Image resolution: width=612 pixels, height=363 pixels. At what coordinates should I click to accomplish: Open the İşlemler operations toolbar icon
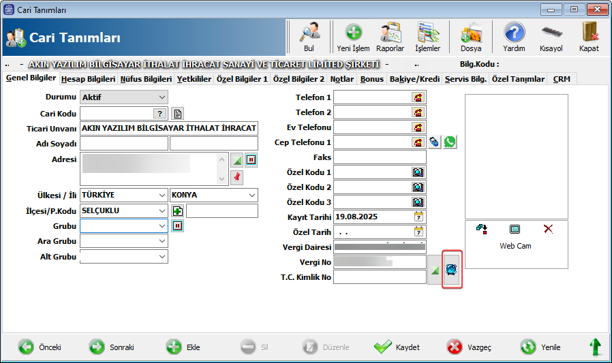click(428, 37)
